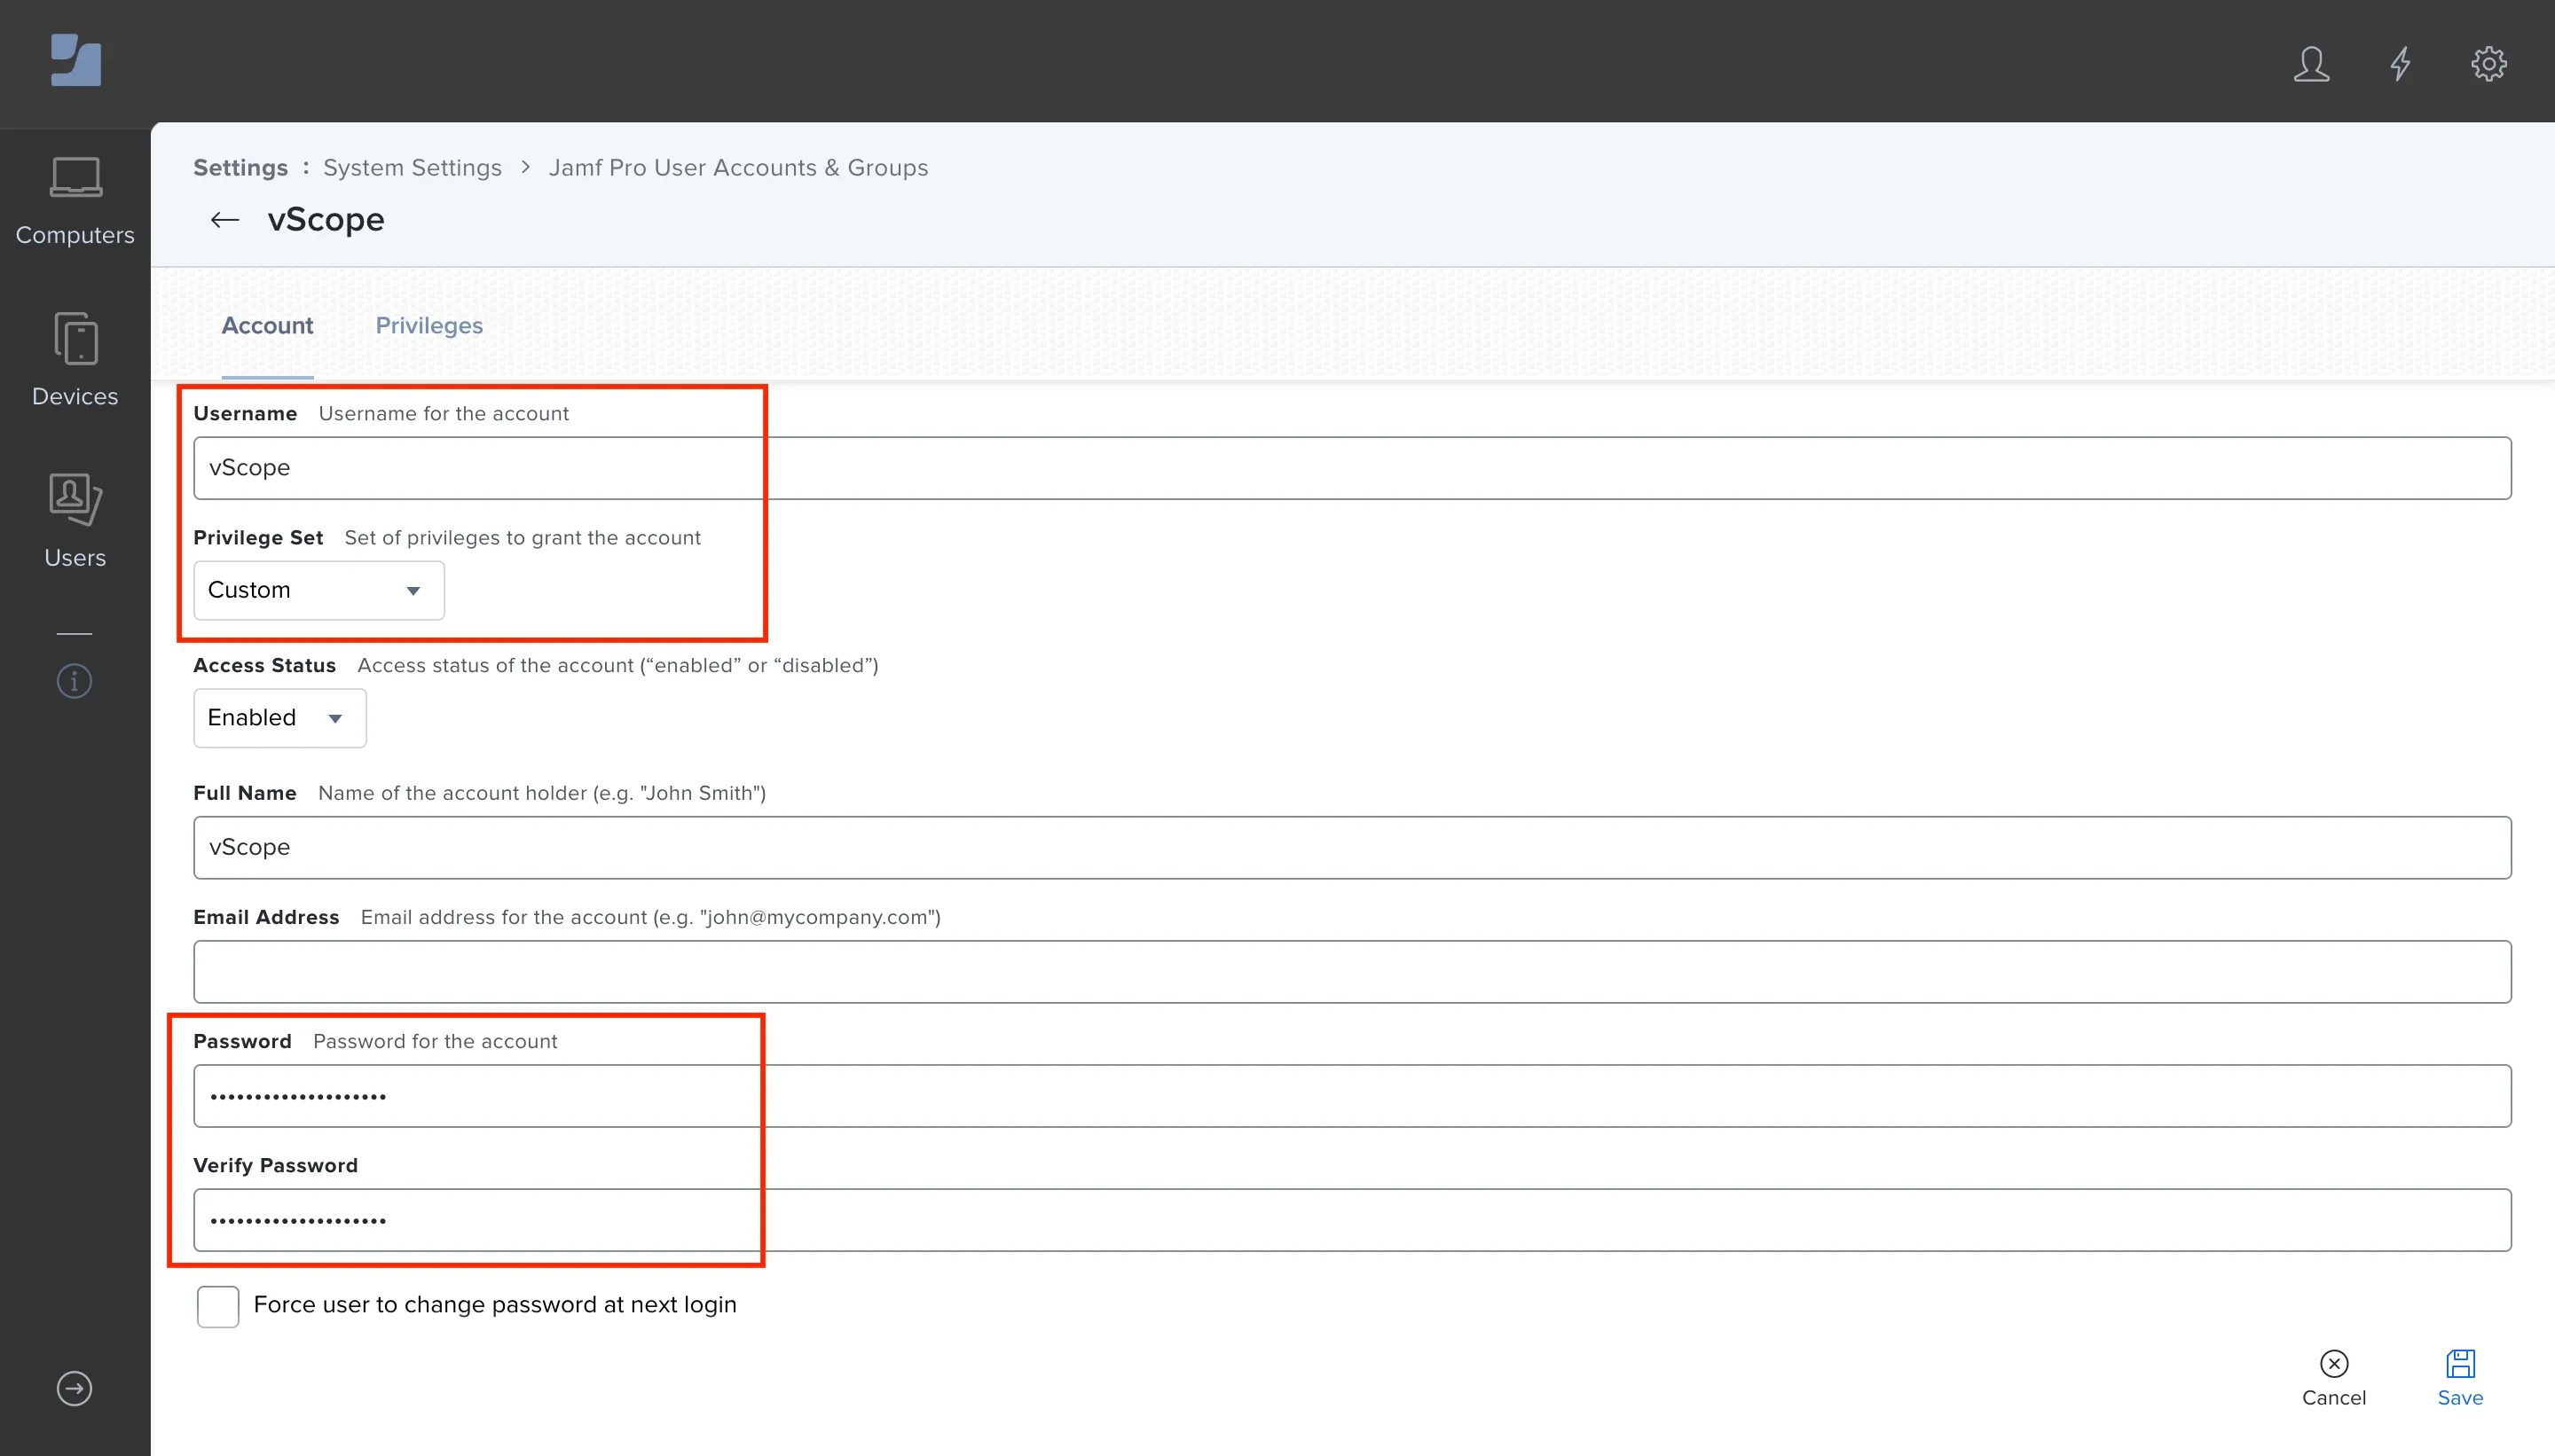Click the user profile icon top right
The image size is (2555, 1456).
[2315, 63]
